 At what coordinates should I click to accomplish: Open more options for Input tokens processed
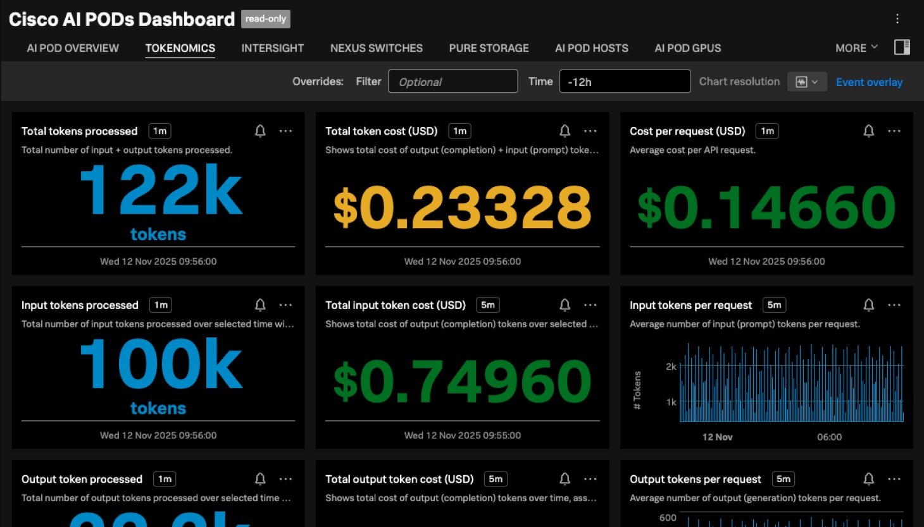pos(286,305)
